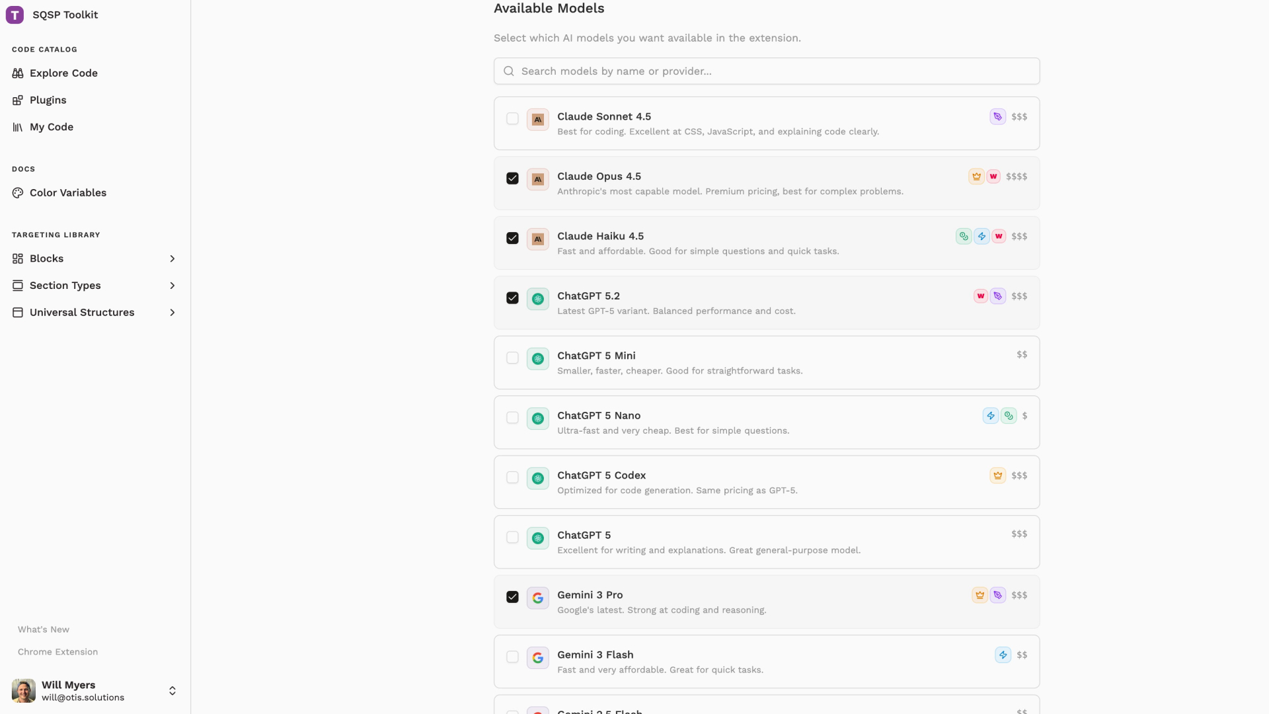Click the red W badge on Claude Haiku 4.5
Screen dimensions: 1269x714
click(x=999, y=236)
